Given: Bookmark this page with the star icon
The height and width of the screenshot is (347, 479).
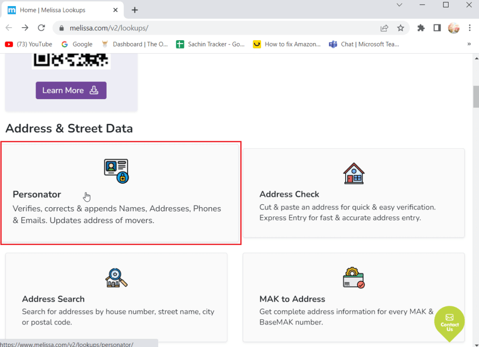Looking at the screenshot, I should pyautogui.click(x=400, y=28).
